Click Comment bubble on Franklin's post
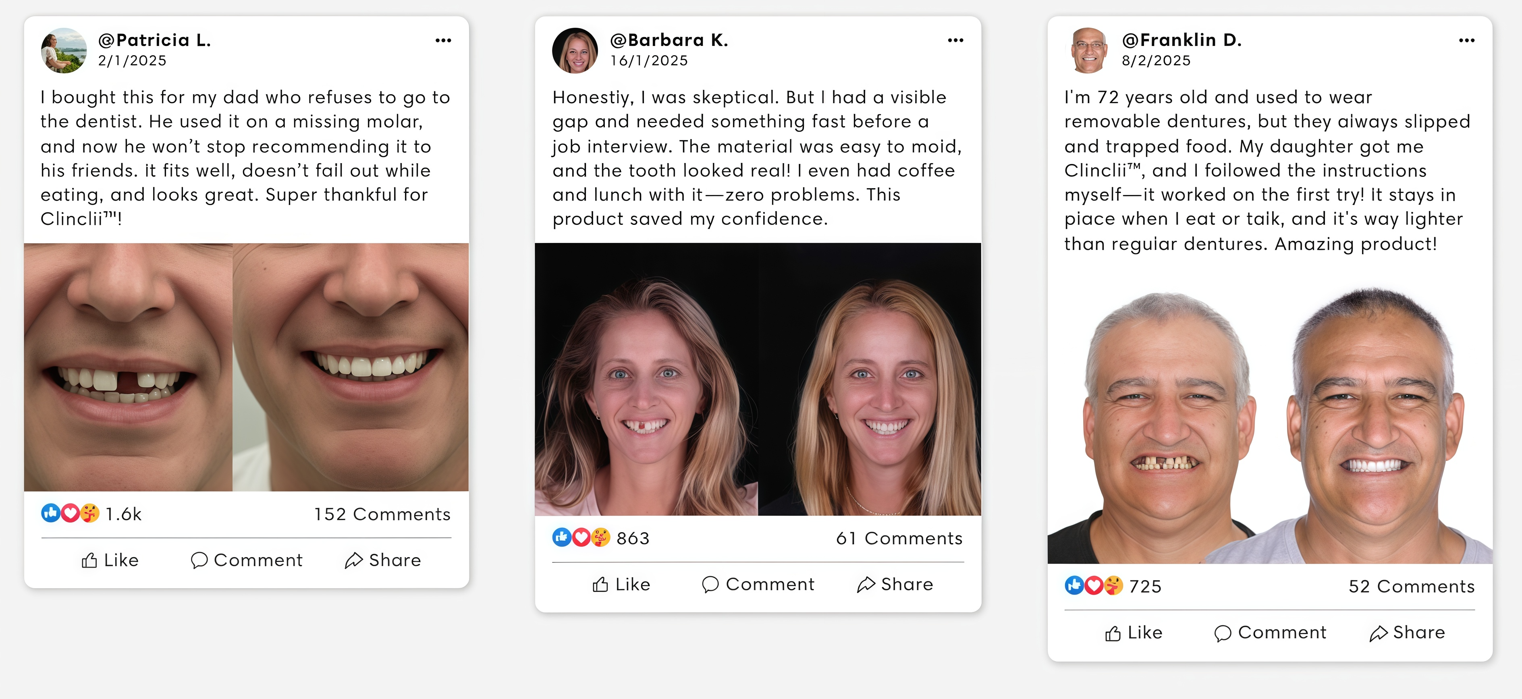 (x=1223, y=633)
